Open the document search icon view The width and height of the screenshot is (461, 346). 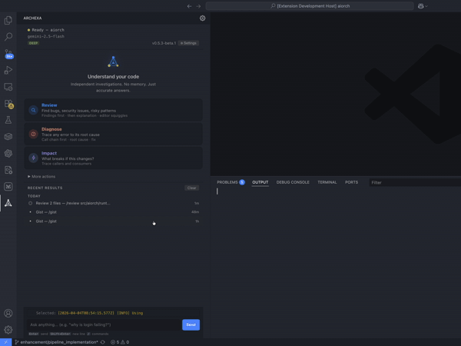8,170
